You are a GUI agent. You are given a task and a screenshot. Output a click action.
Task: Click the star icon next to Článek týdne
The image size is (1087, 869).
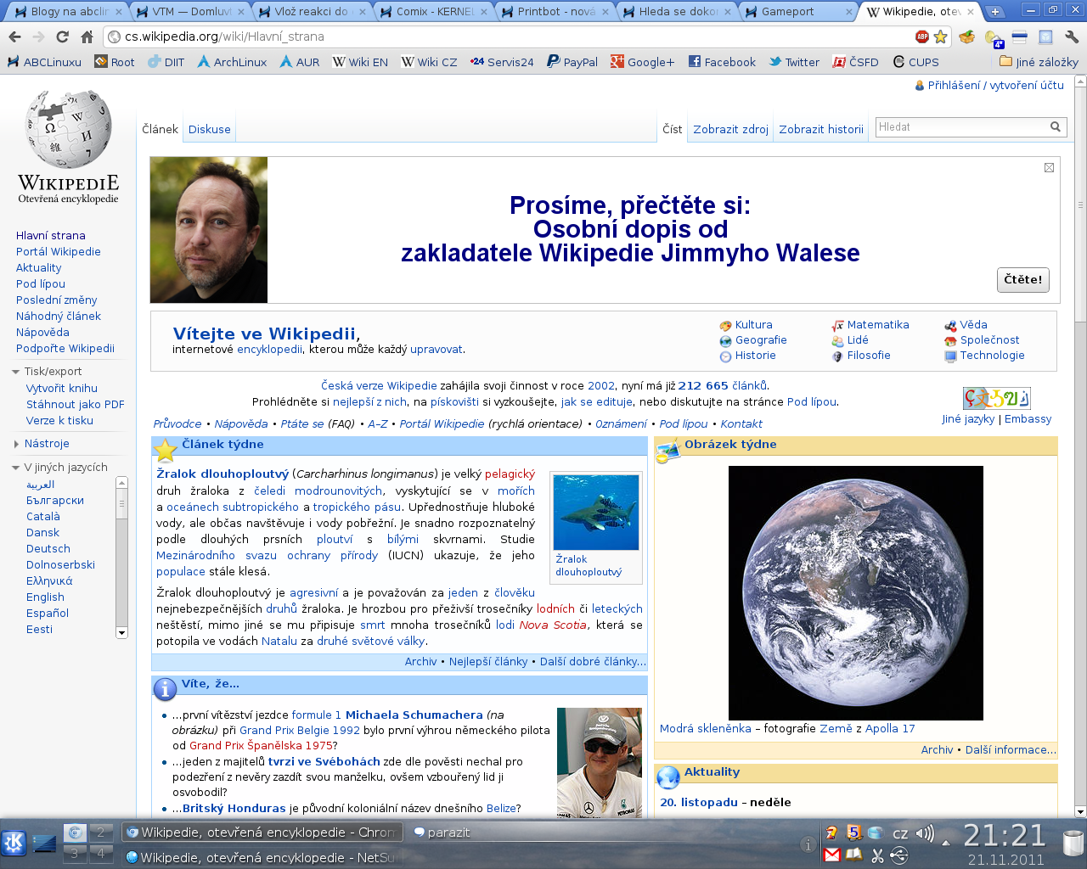(x=165, y=450)
